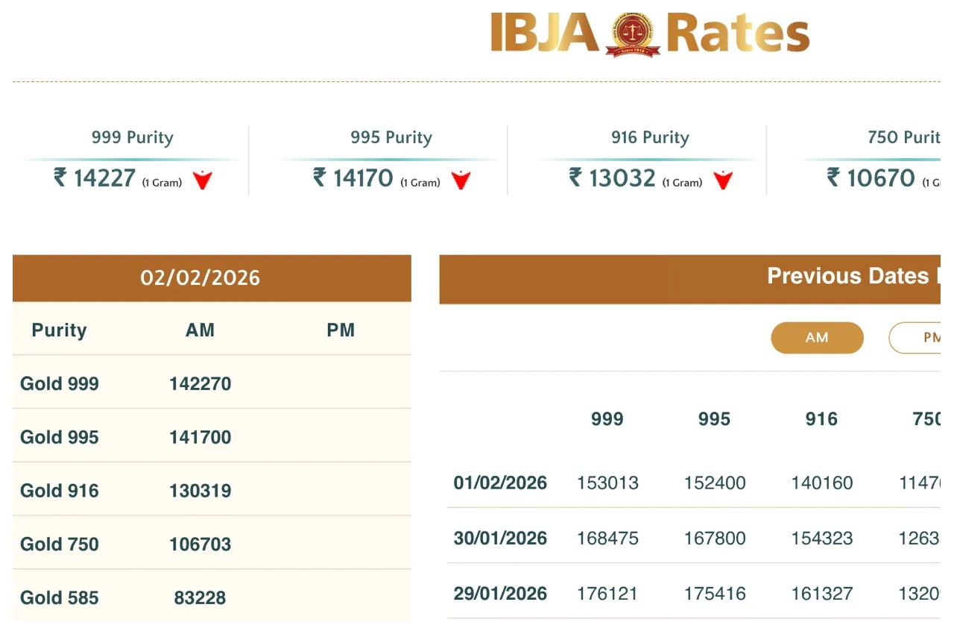Click the rupee symbol before 10670

[834, 178]
